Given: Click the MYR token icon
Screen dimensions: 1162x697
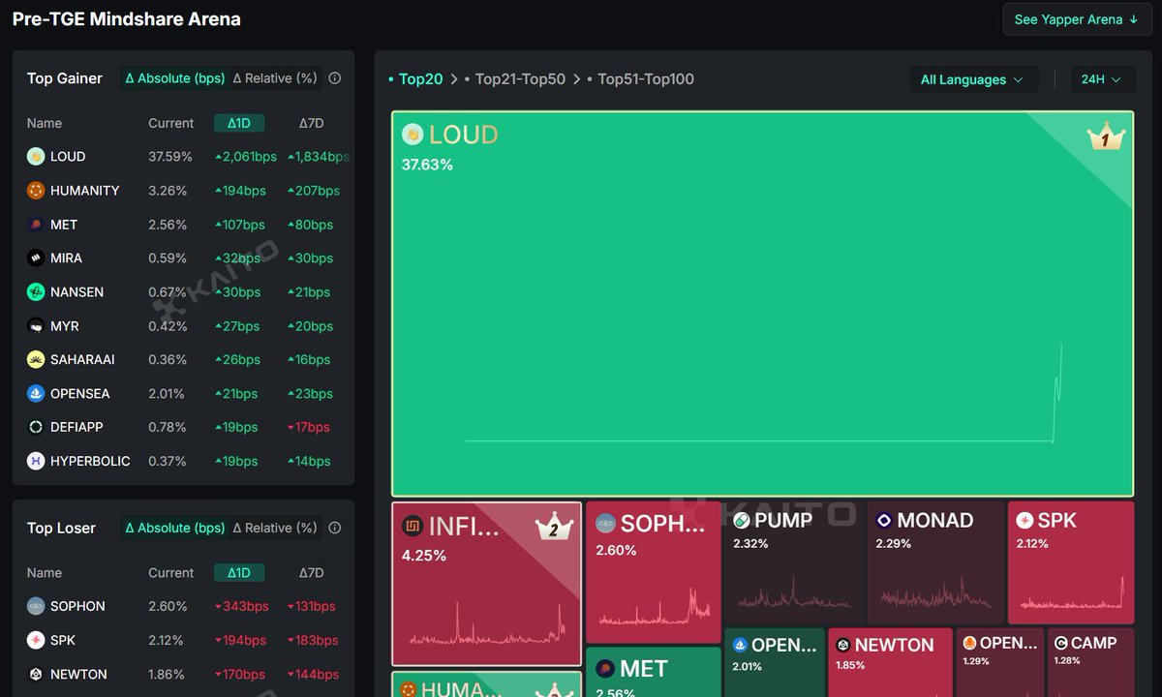Looking at the screenshot, I should click(36, 326).
